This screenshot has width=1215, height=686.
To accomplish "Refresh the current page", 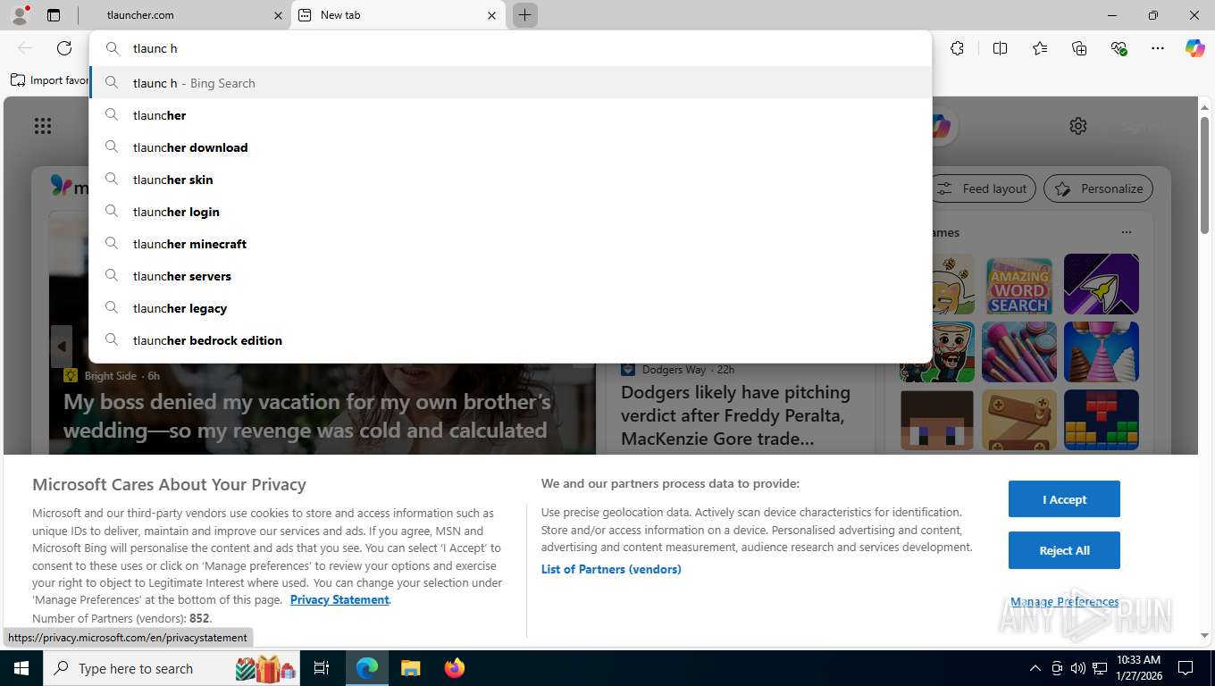I will tap(64, 48).
